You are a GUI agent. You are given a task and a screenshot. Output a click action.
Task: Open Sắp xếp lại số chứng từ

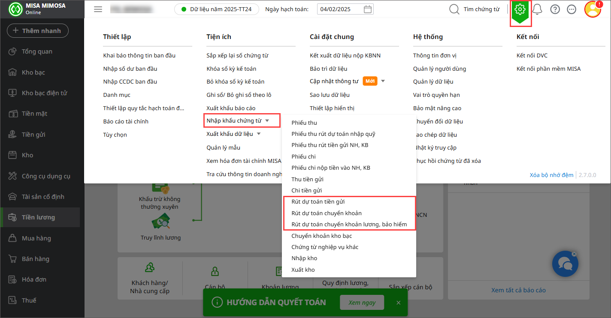click(237, 55)
